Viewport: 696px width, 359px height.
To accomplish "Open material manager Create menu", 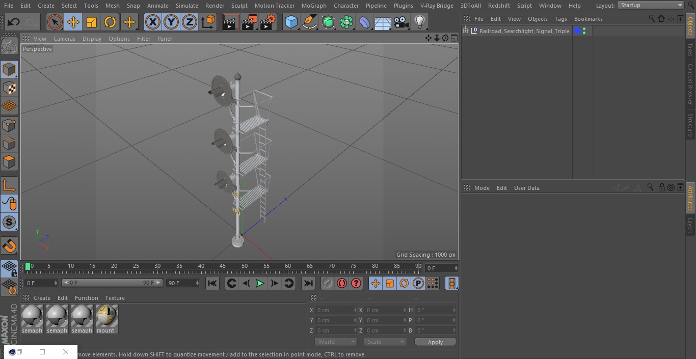I will click(x=42, y=298).
